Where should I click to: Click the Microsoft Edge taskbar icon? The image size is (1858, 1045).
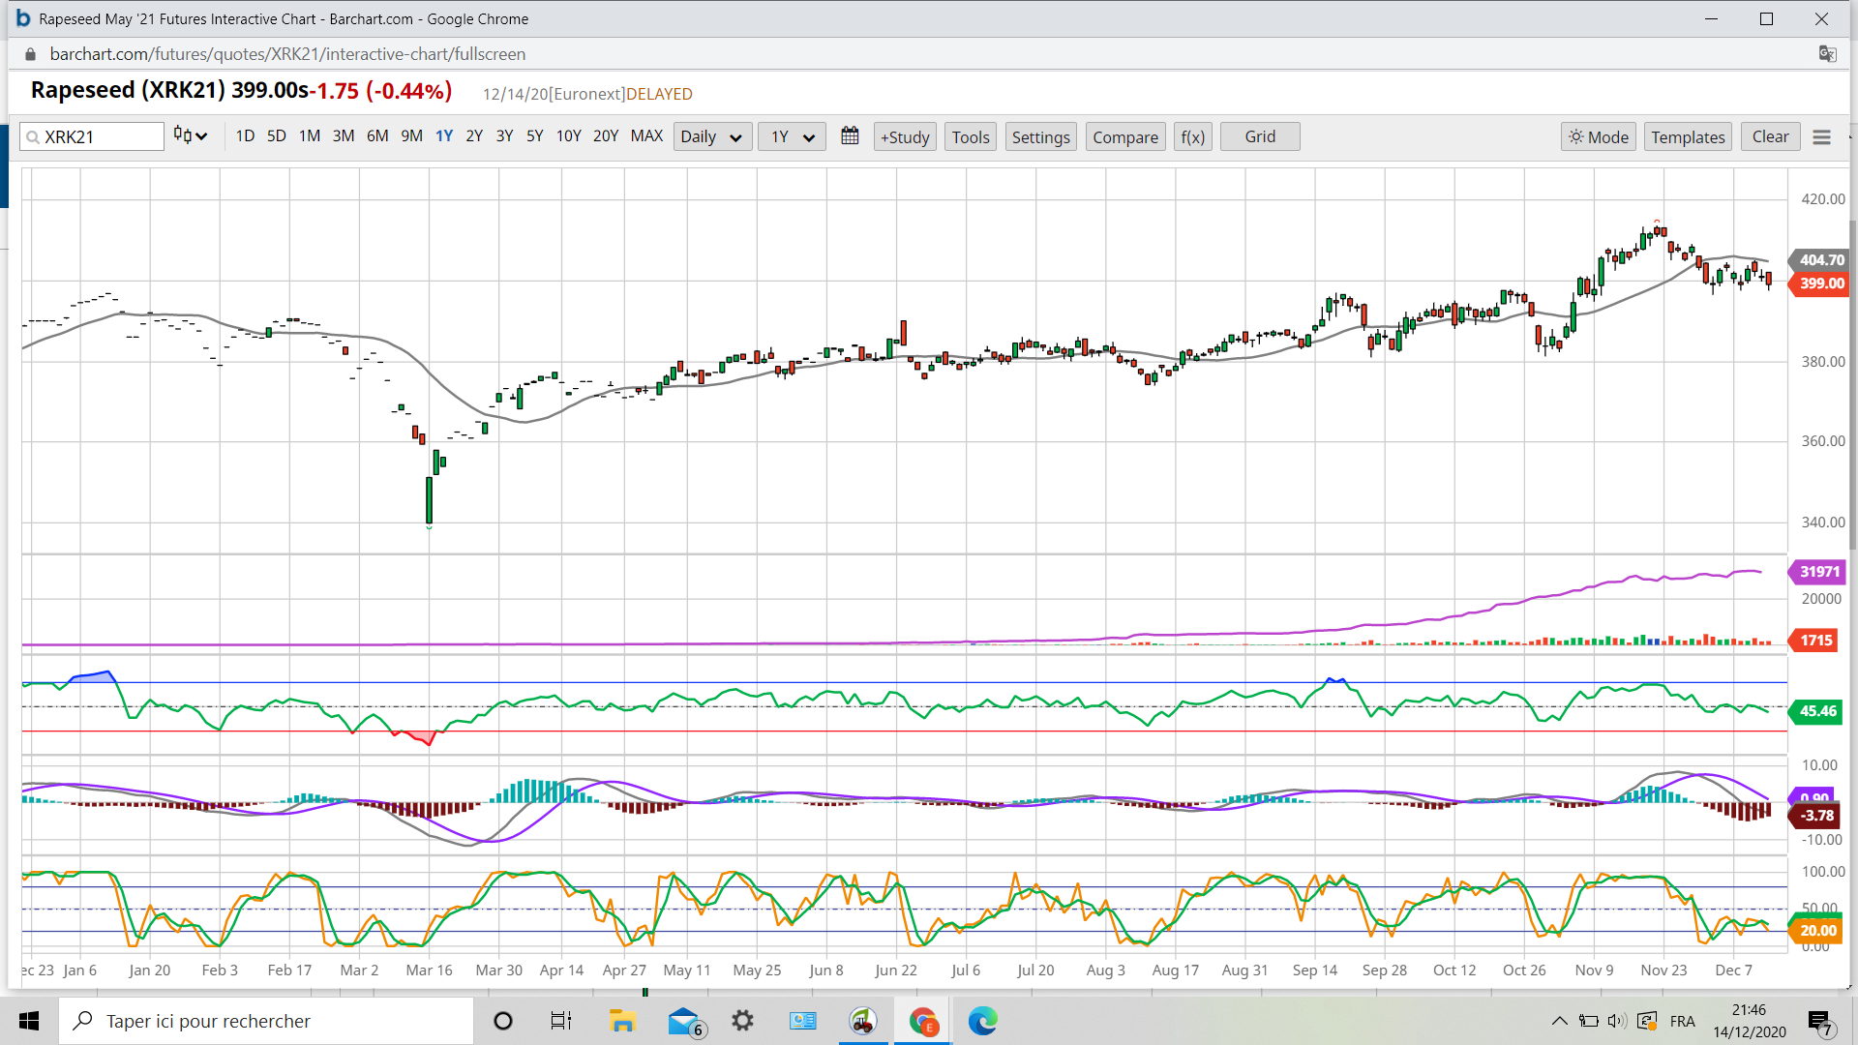982,1021
